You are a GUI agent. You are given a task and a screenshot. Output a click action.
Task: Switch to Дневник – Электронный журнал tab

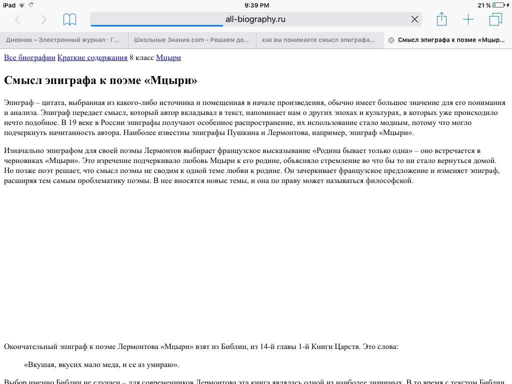(x=64, y=40)
